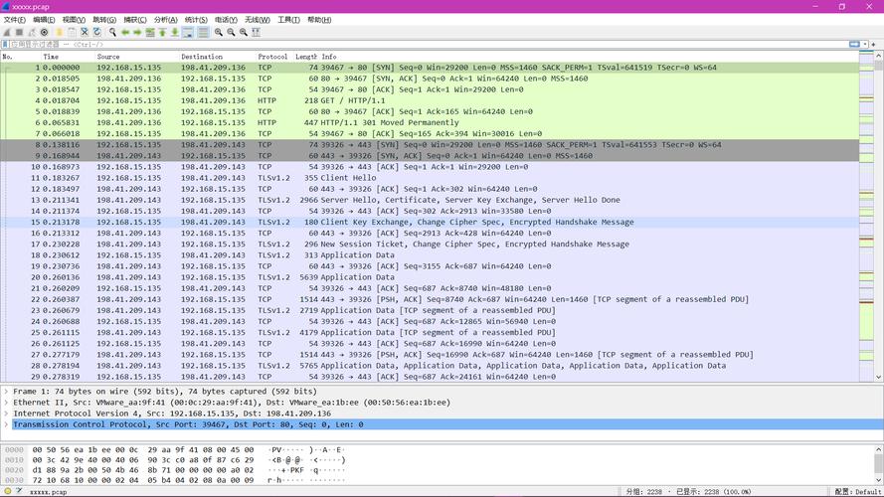Click the capture file properties pencil icon

tap(20, 491)
